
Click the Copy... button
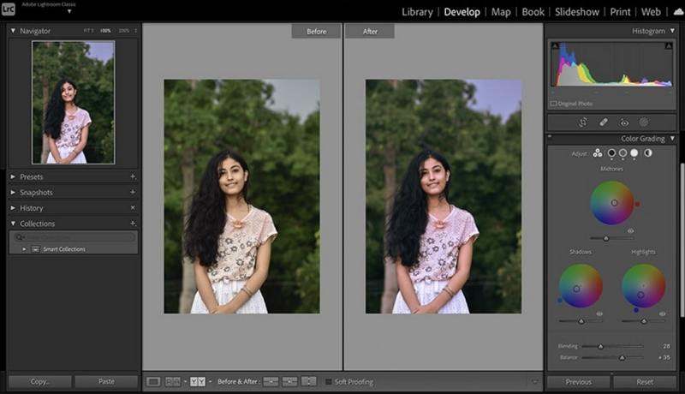39,381
